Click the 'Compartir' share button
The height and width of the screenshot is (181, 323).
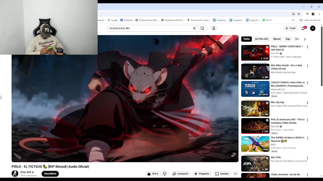pyautogui.click(x=180, y=174)
